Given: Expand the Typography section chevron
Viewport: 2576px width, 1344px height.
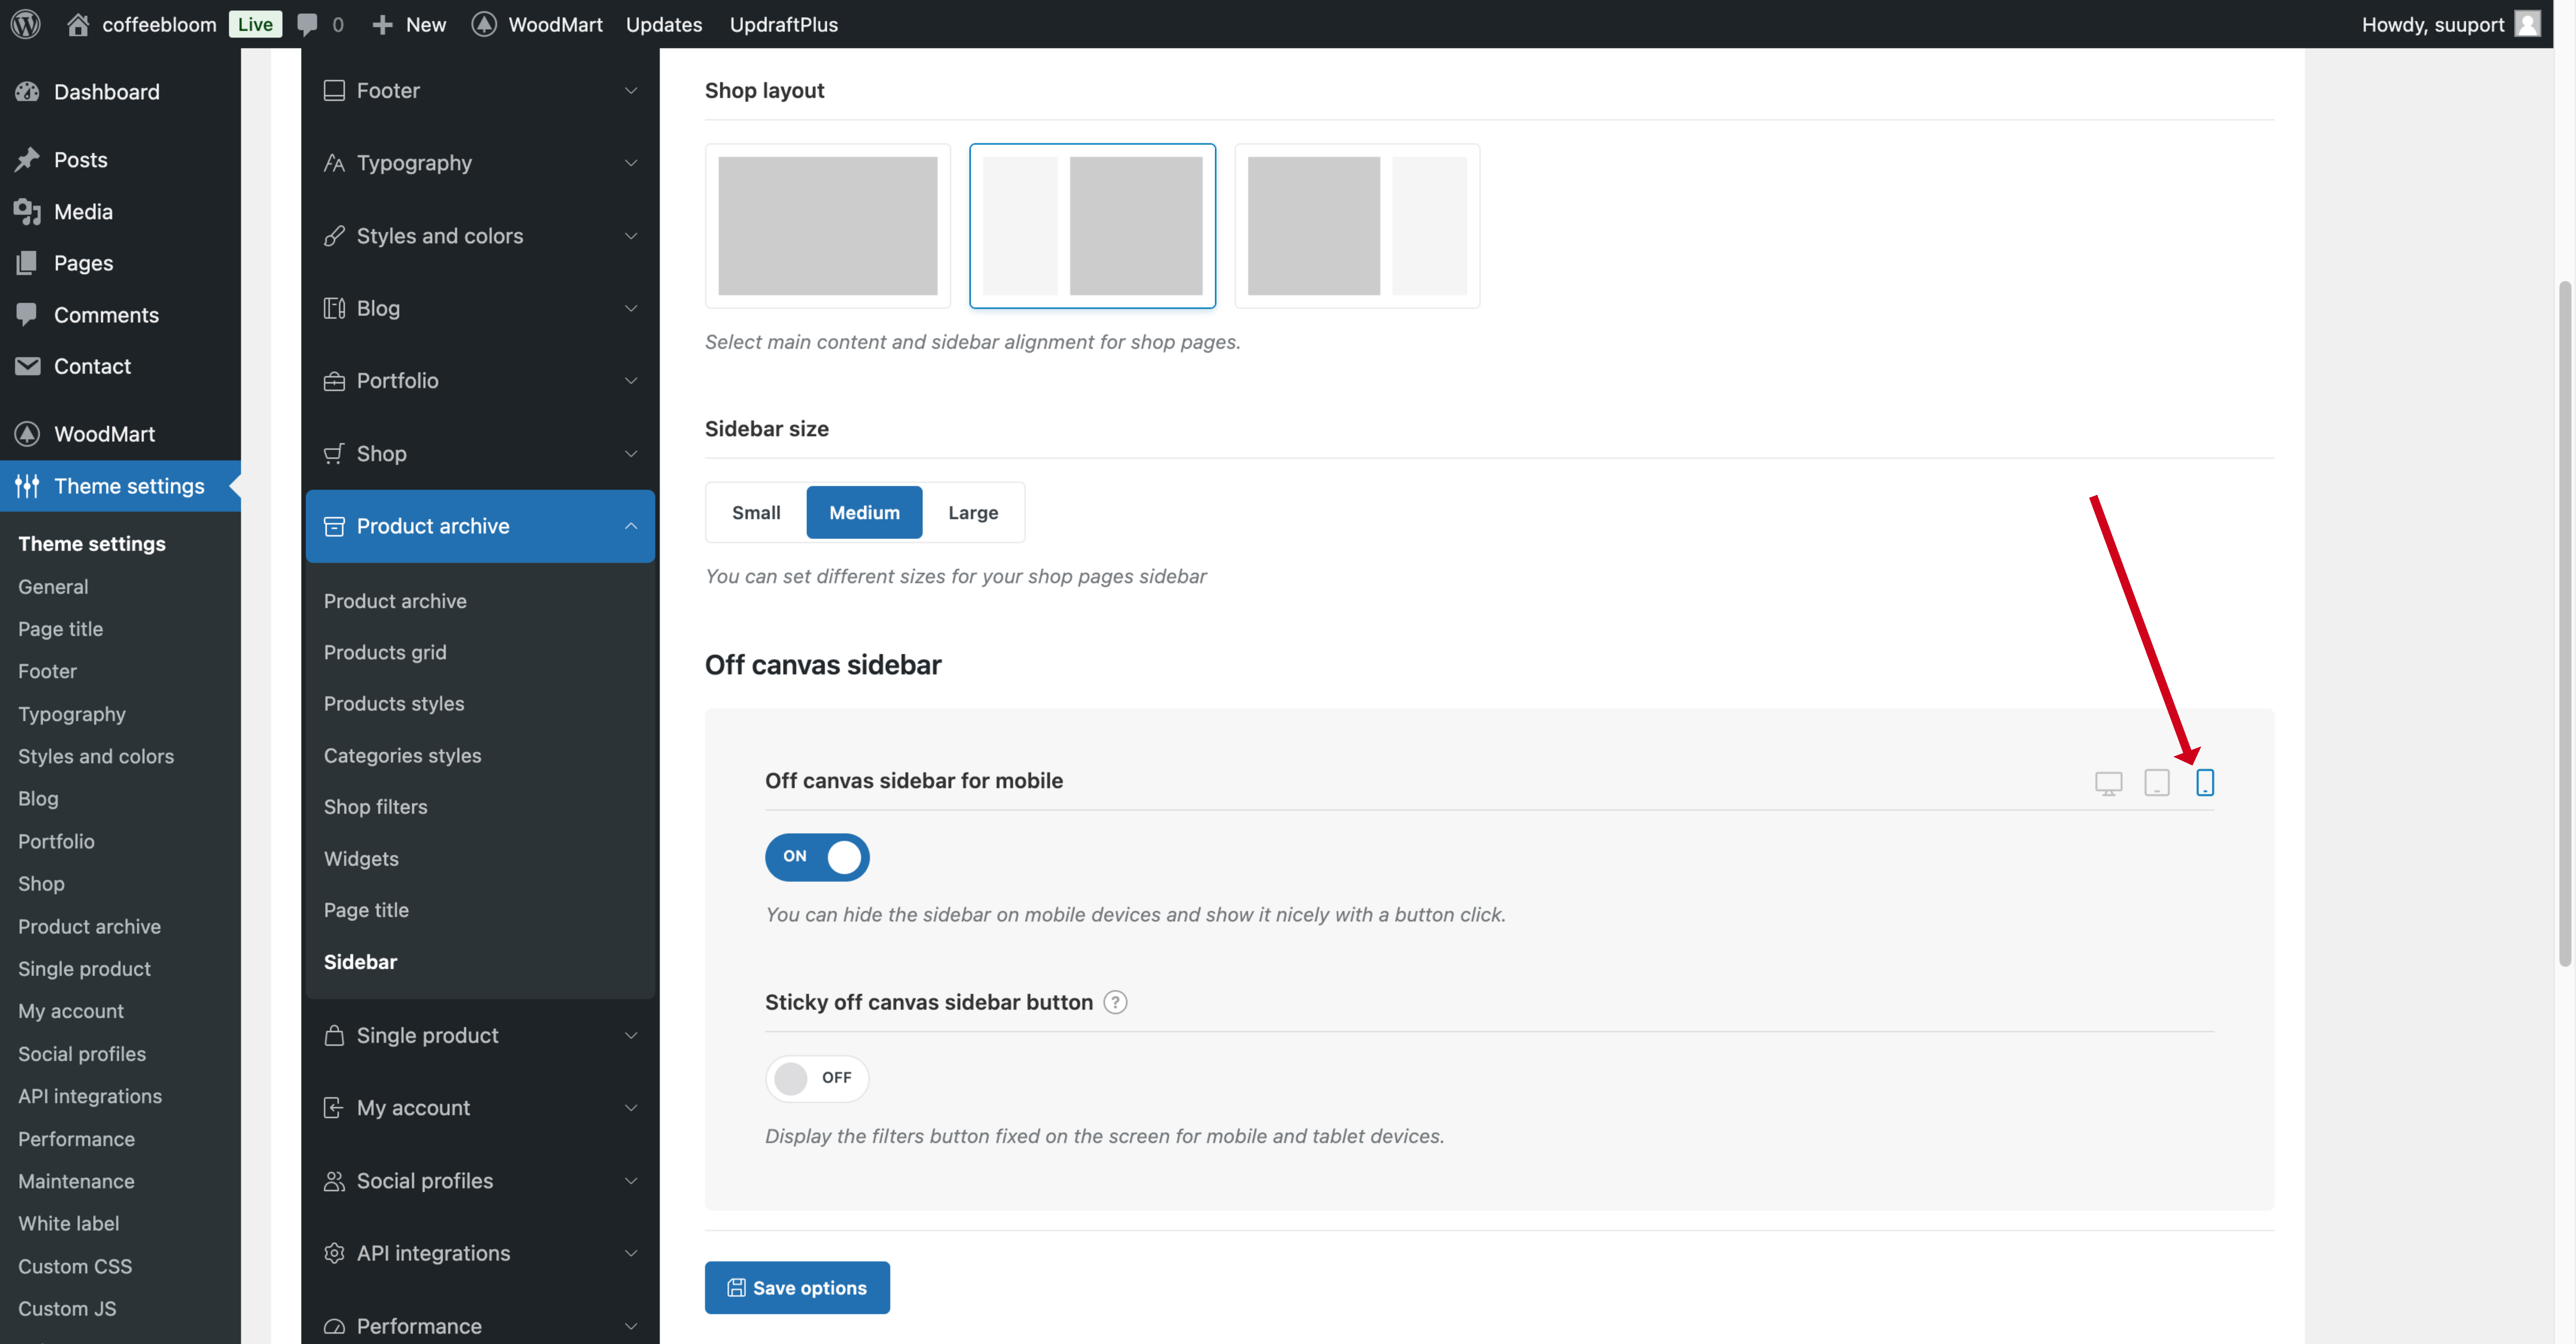Looking at the screenshot, I should (x=631, y=163).
